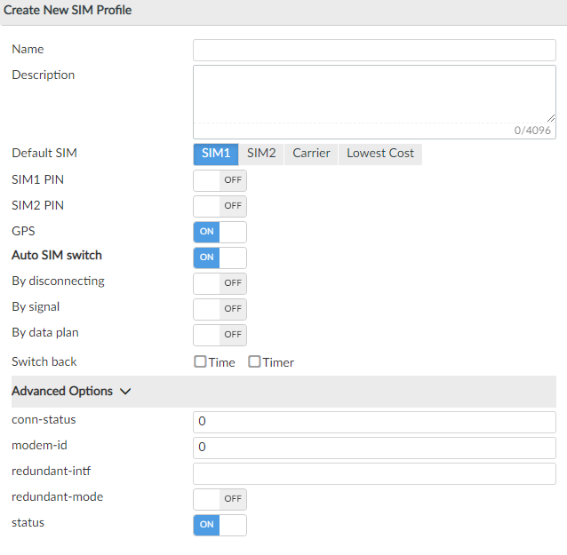Turn on the By signal toggle
The height and width of the screenshot is (555, 567).
[220, 309]
